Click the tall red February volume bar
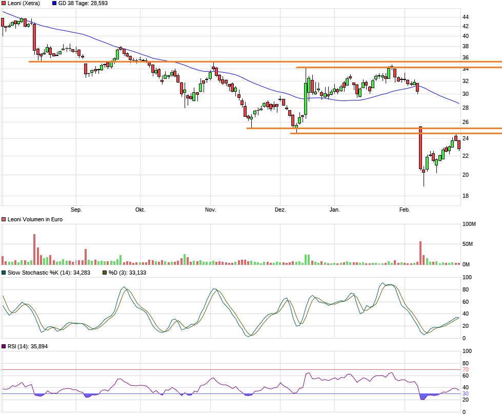The width and height of the screenshot is (502, 417). [420, 253]
